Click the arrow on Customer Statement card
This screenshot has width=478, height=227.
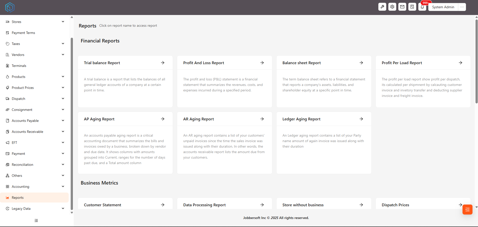[x=163, y=205]
